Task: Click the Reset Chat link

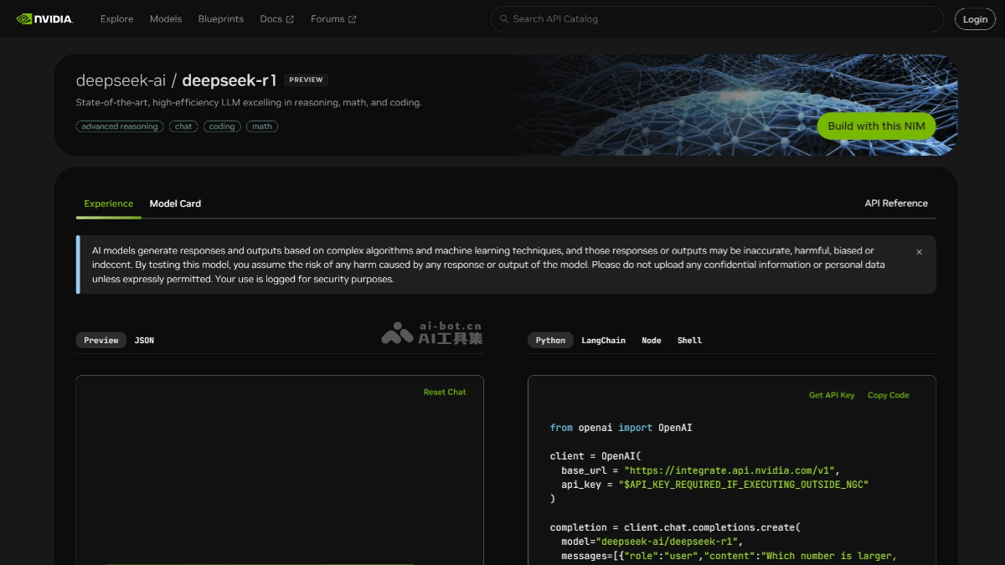Action: click(444, 392)
